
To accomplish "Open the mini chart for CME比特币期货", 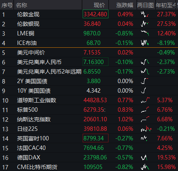I will (145, 167).
